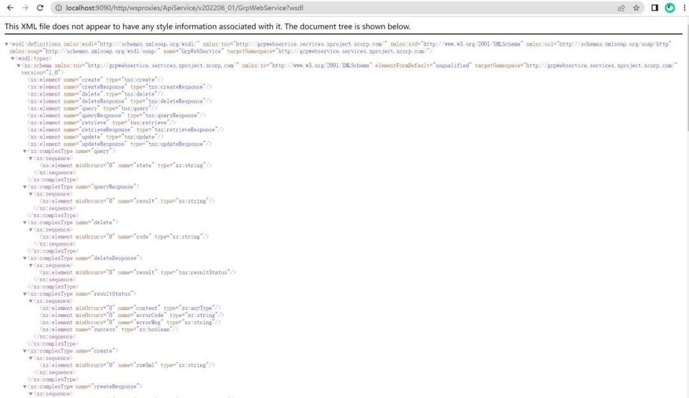The image size is (689, 398).
Task: Click the element line named "update"
Action: (95, 136)
